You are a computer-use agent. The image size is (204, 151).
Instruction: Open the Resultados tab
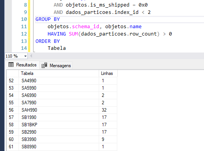coord(22,65)
